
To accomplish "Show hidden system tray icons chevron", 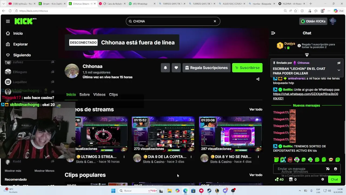I will tap(300, 191).
